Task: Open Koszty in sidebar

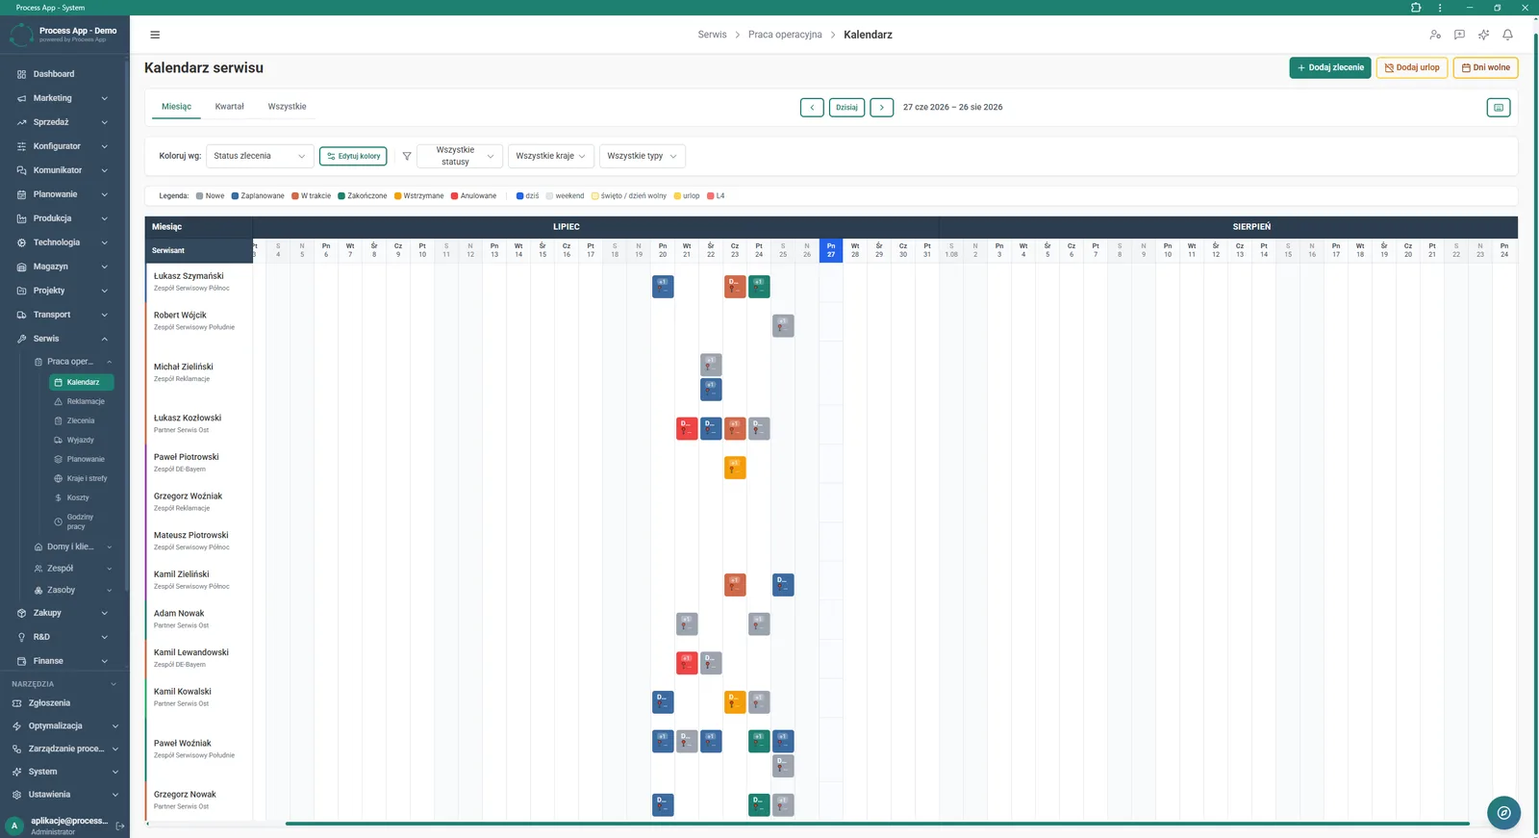Action: click(x=81, y=497)
